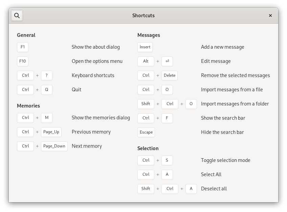Click the question mark keycap
This screenshot has width=287, height=212.
(x=47, y=75)
